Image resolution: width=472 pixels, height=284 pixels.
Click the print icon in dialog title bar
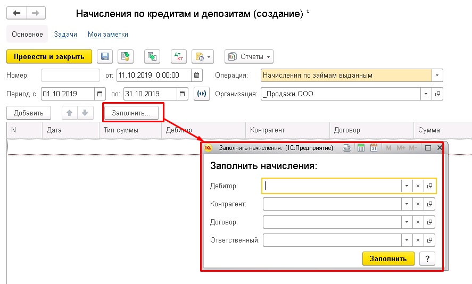[347, 148]
